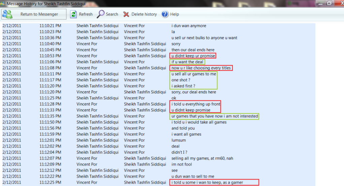Select the "sorry, our deal ends here" message
This screenshot has height=186, width=344.
[x=194, y=92]
